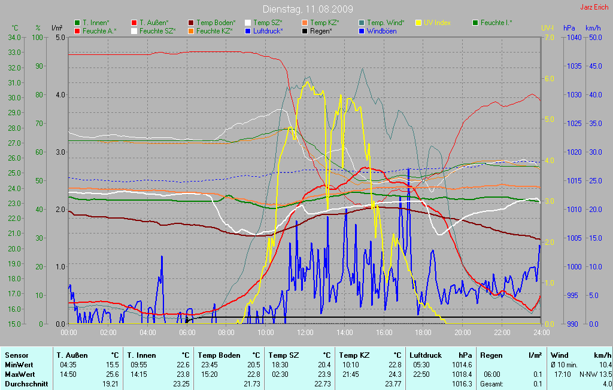Viewport: 613px width, 390px height.
Task: Select the T. Innen average value 23.25
Action: click(181, 384)
